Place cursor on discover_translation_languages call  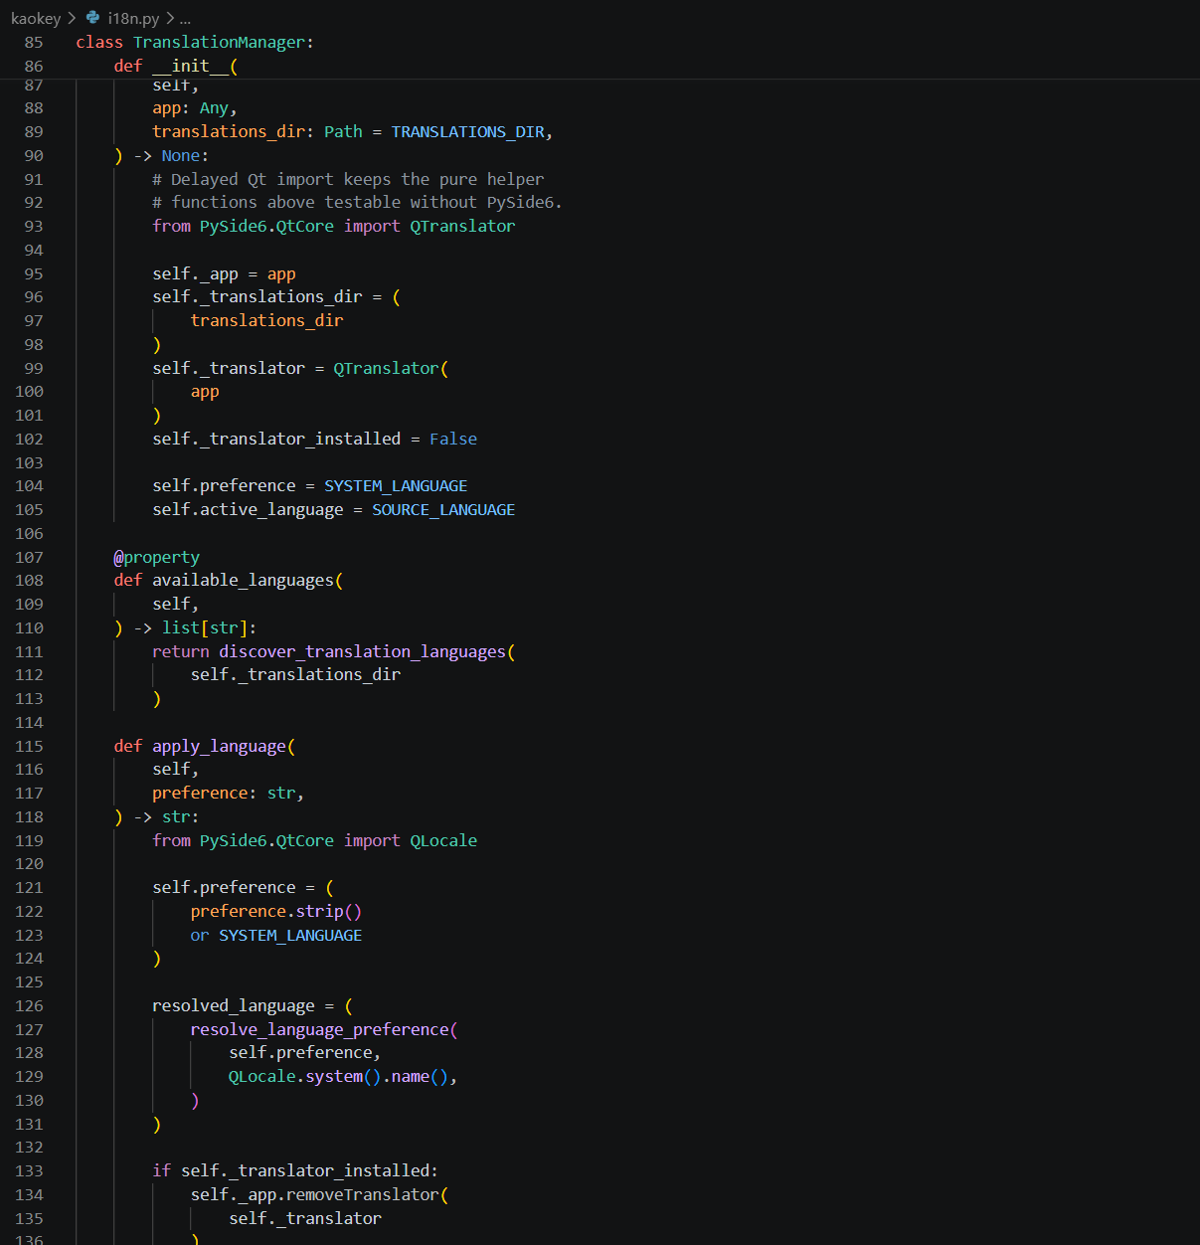[362, 651]
